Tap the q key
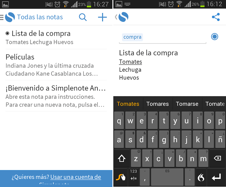The image size is (226, 187). coord(119,120)
